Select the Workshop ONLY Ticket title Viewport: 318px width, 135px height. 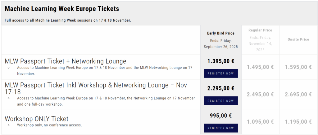click(x=37, y=119)
